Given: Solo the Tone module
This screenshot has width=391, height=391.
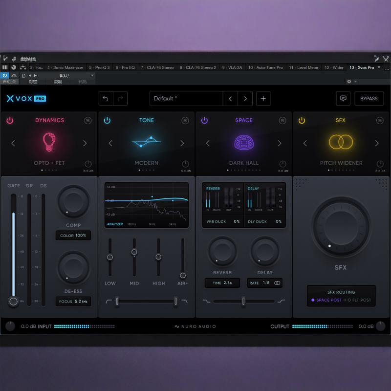Looking at the screenshot, I should pyautogui.click(x=185, y=120).
